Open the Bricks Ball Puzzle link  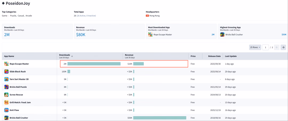(x=18, y=87)
